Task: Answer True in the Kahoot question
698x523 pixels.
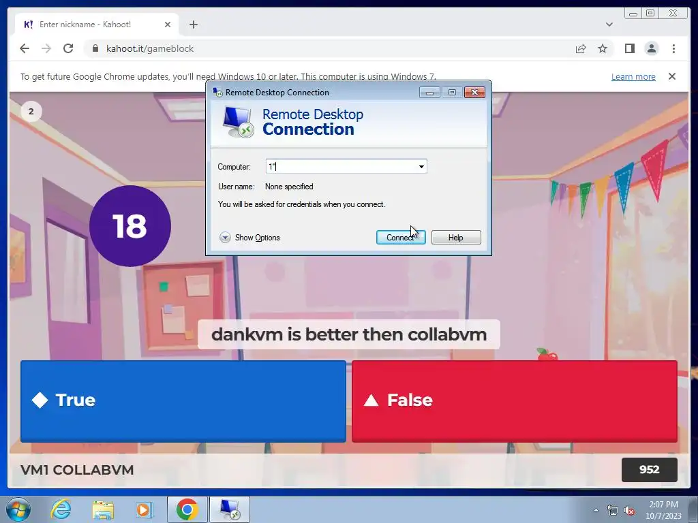Action: [x=183, y=401]
